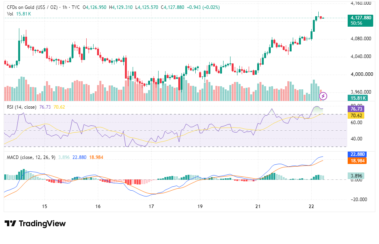
Task: Click the blue 22.880 MACD value label
Action: (x=357, y=154)
